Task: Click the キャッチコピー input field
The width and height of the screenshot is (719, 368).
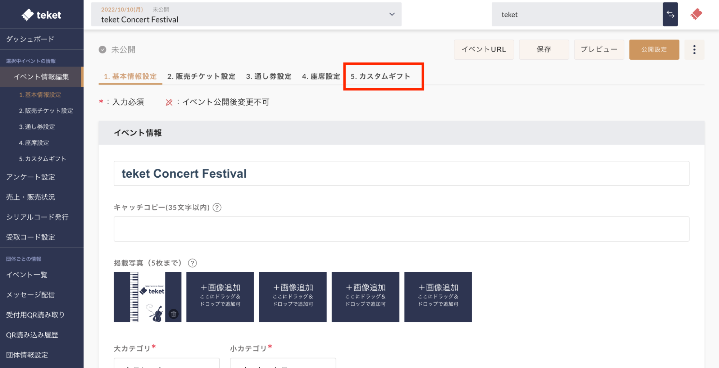Action: coord(401,229)
